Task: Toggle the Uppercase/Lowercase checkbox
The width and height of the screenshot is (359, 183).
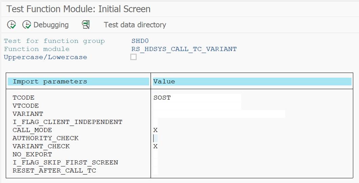Action: point(134,57)
